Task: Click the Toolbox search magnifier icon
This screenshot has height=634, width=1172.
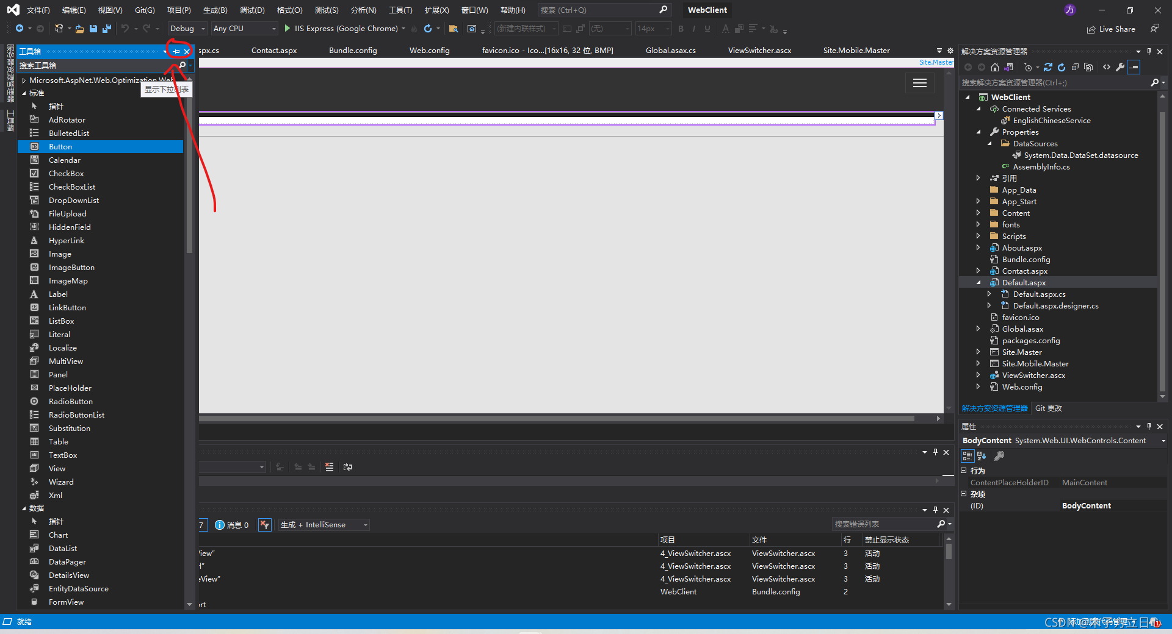Action: [182, 65]
